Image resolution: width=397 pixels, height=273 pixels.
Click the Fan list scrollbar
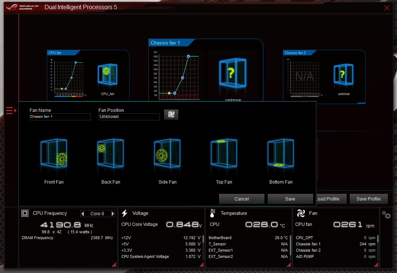tap(378, 239)
